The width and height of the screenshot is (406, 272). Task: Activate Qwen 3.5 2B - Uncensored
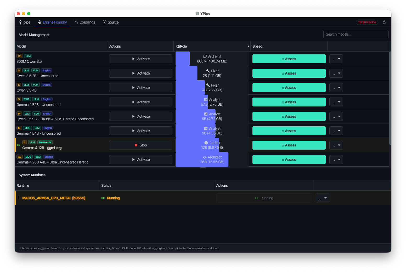click(140, 73)
